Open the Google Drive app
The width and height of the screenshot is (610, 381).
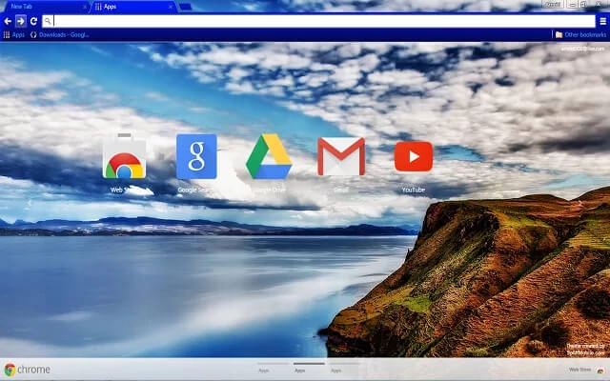(269, 156)
